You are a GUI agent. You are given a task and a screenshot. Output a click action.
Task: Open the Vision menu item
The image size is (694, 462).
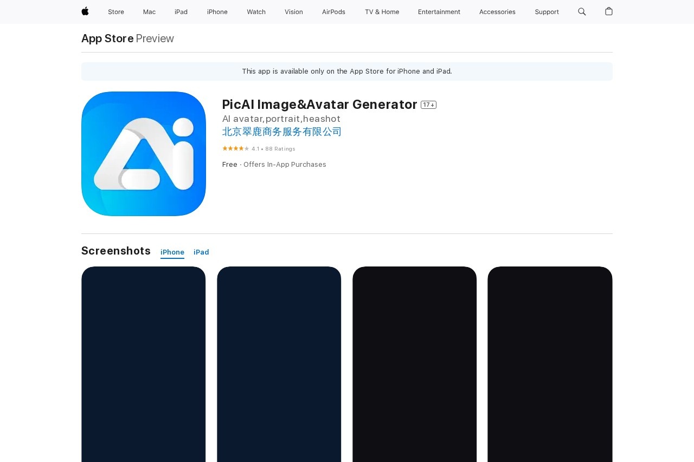tap(294, 12)
